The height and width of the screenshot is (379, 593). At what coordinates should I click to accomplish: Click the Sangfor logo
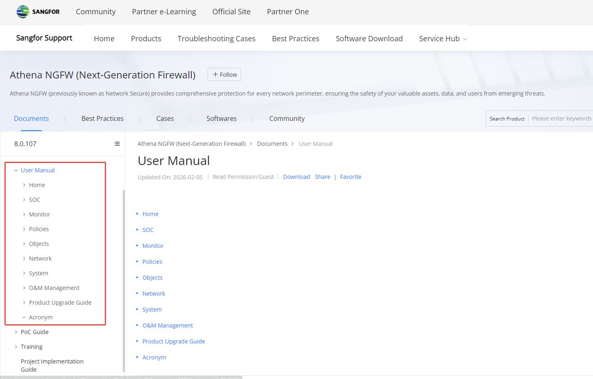point(38,12)
